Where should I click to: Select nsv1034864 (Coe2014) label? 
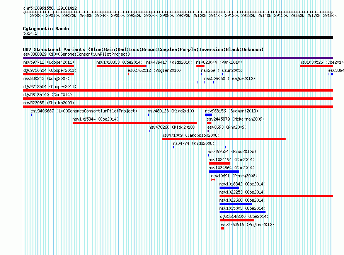point(232,168)
